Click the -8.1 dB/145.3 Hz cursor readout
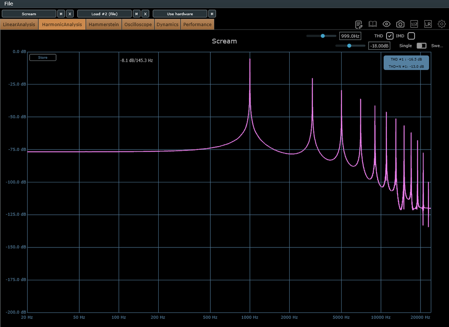Image resolution: width=449 pixels, height=327 pixels. pos(137,61)
